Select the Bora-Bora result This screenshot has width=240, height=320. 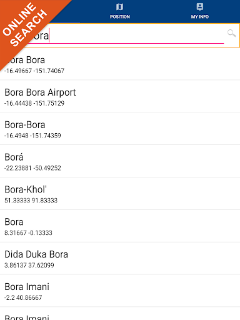pyautogui.click(x=120, y=129)
